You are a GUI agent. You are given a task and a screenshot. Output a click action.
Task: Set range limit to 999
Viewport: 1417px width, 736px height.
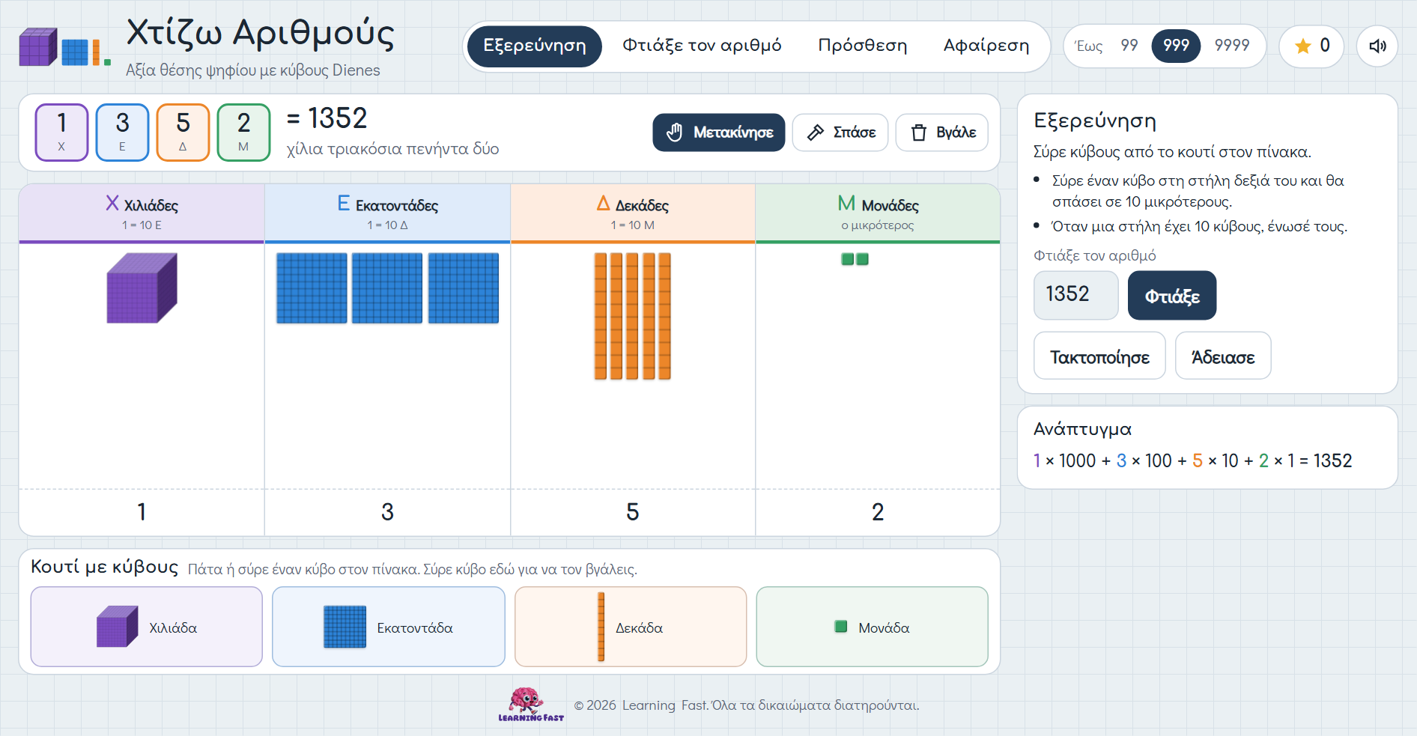click(1176, 46)
